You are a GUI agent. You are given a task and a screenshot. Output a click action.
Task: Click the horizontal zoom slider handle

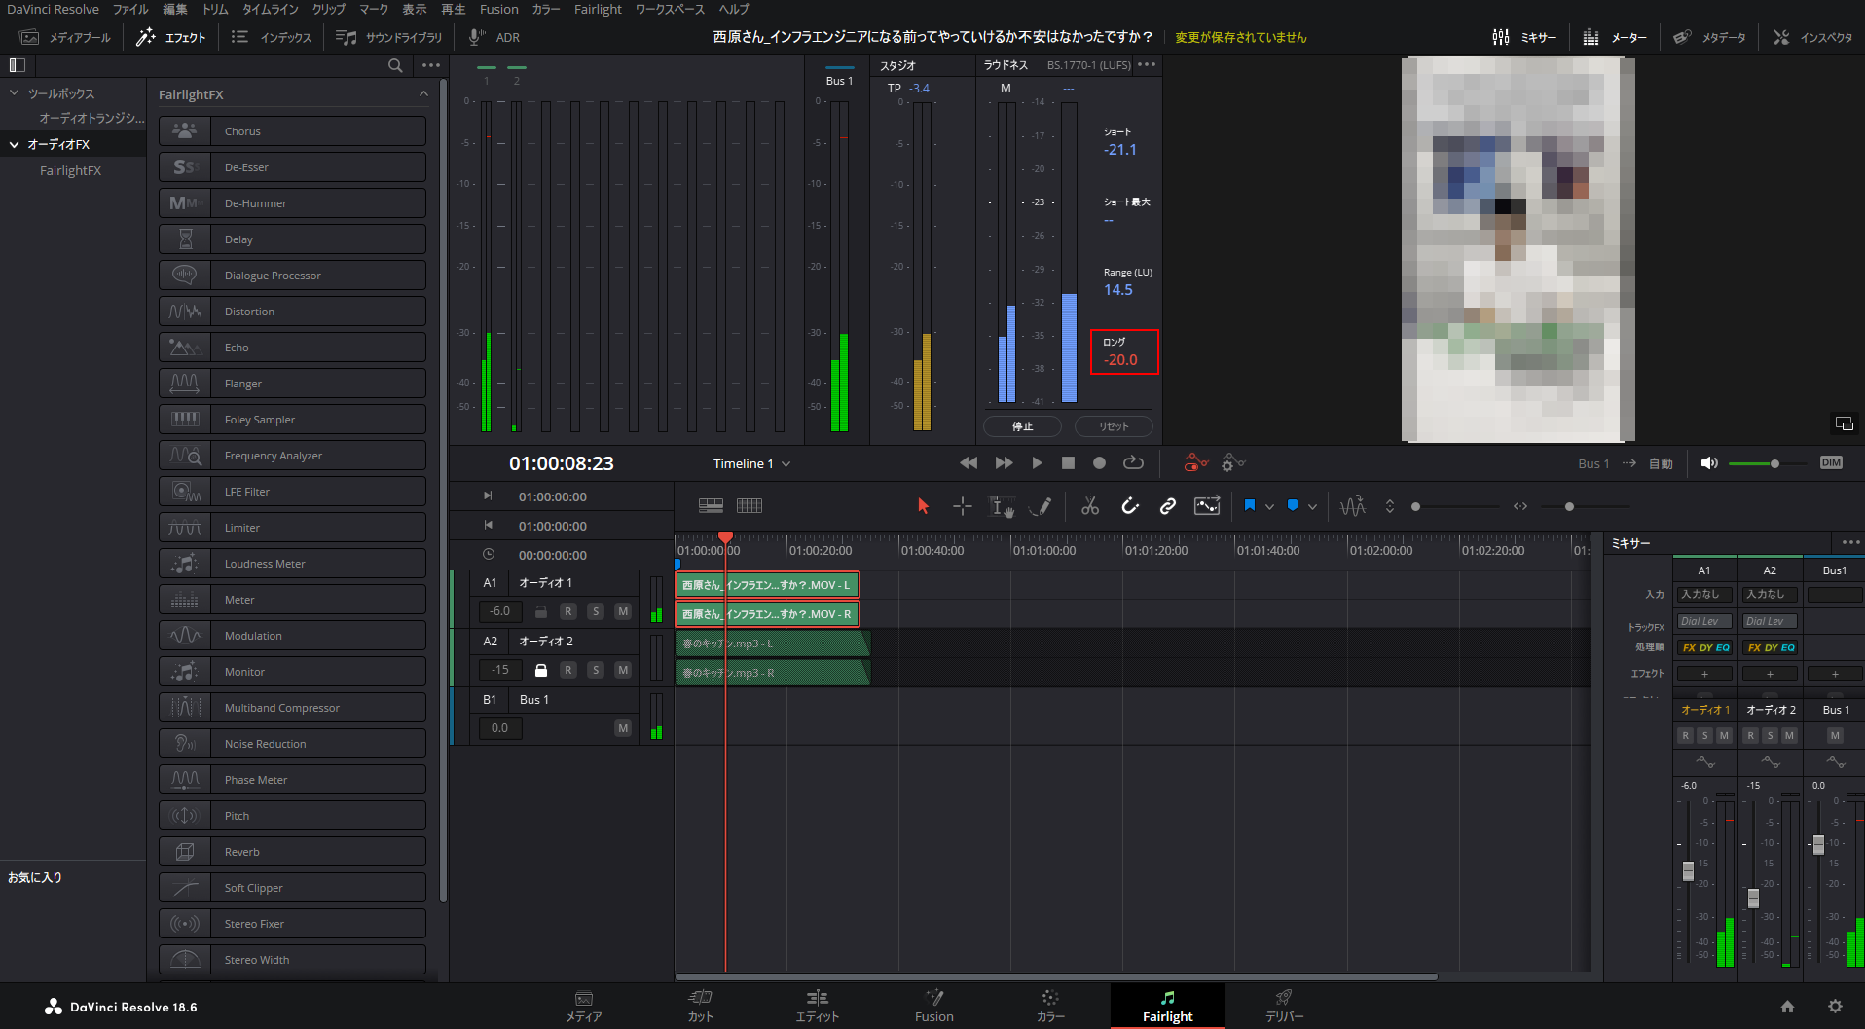coord(1569,506)
